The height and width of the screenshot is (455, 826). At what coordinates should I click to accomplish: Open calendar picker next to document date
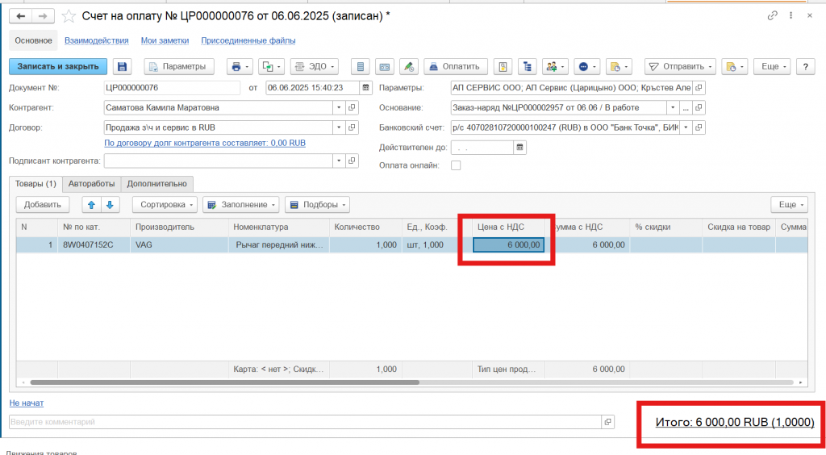pos(367,88)
